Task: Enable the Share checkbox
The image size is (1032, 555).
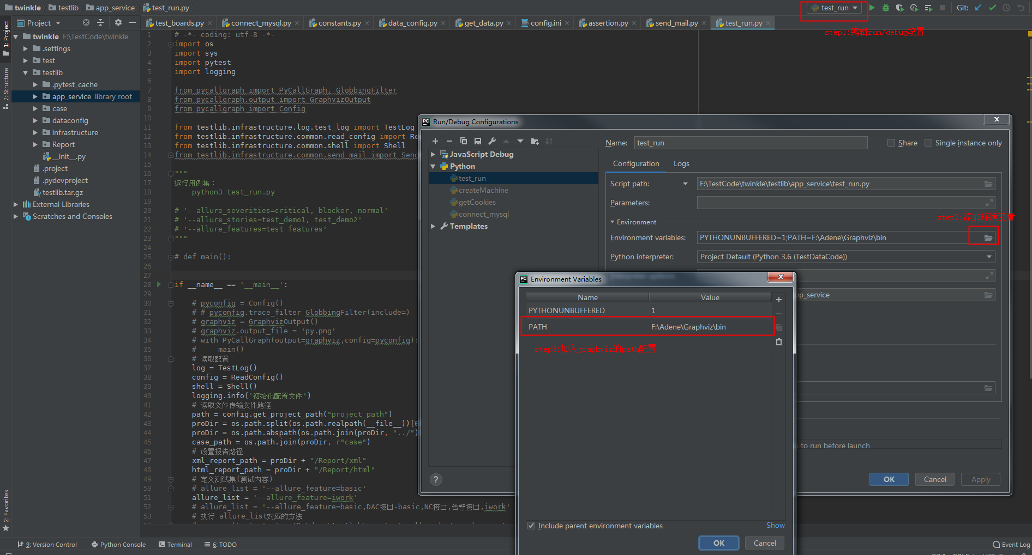Action: (x=891, y=143)
